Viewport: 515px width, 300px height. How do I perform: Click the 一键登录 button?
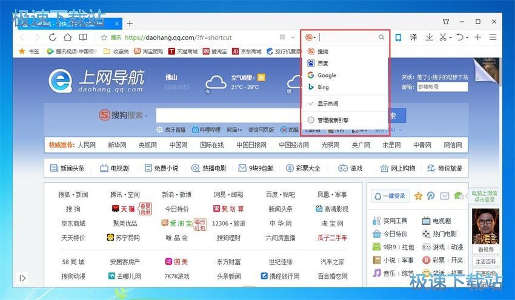click(x=391, y=196)
